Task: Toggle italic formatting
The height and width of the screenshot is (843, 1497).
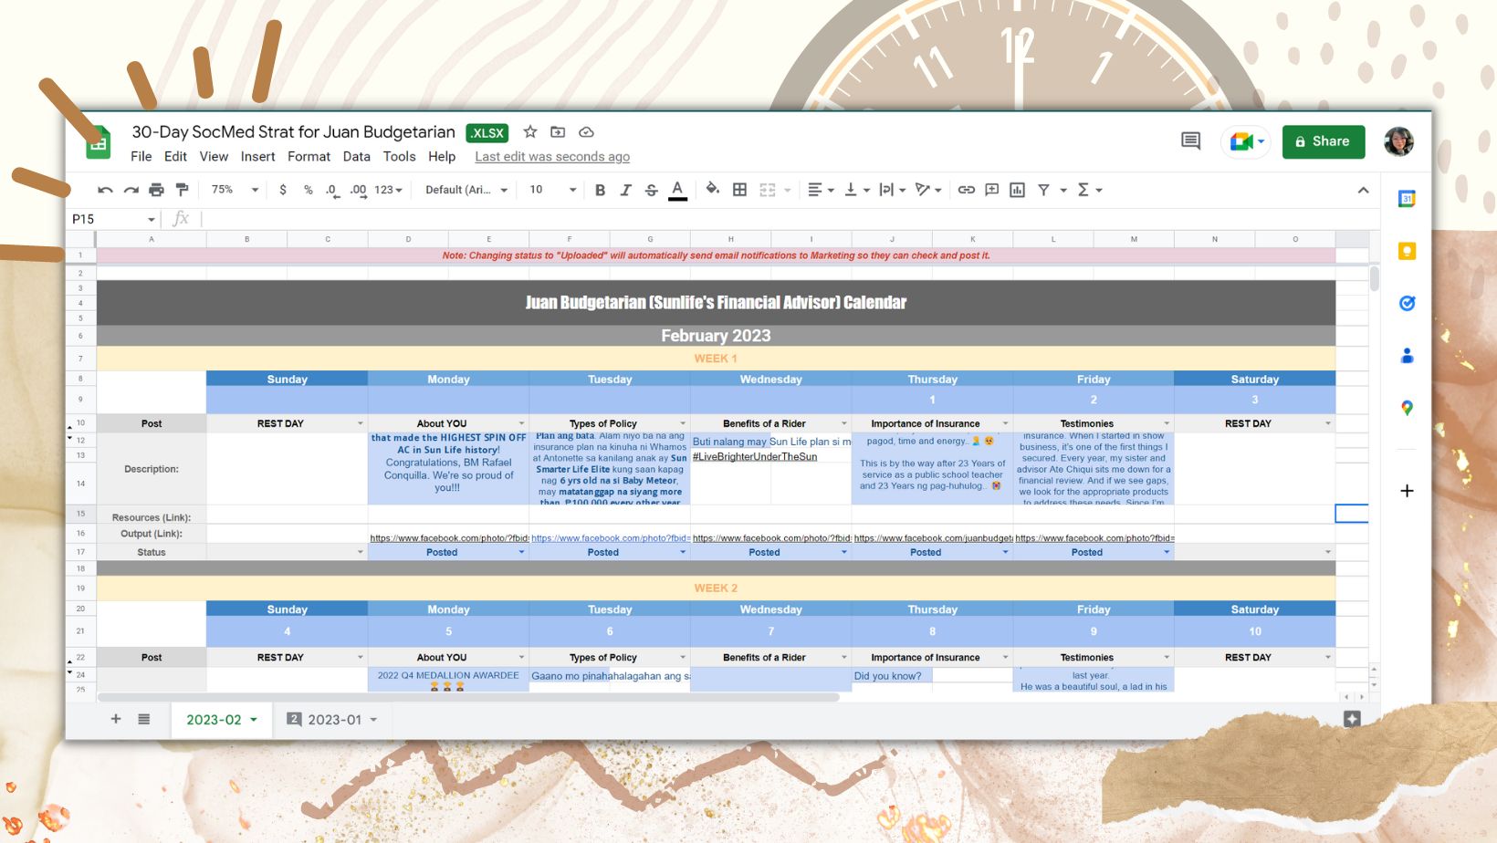Action: coord(625,190)
